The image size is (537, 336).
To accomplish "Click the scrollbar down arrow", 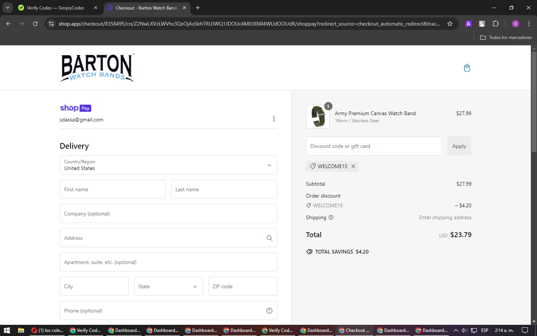I will 534,322.
